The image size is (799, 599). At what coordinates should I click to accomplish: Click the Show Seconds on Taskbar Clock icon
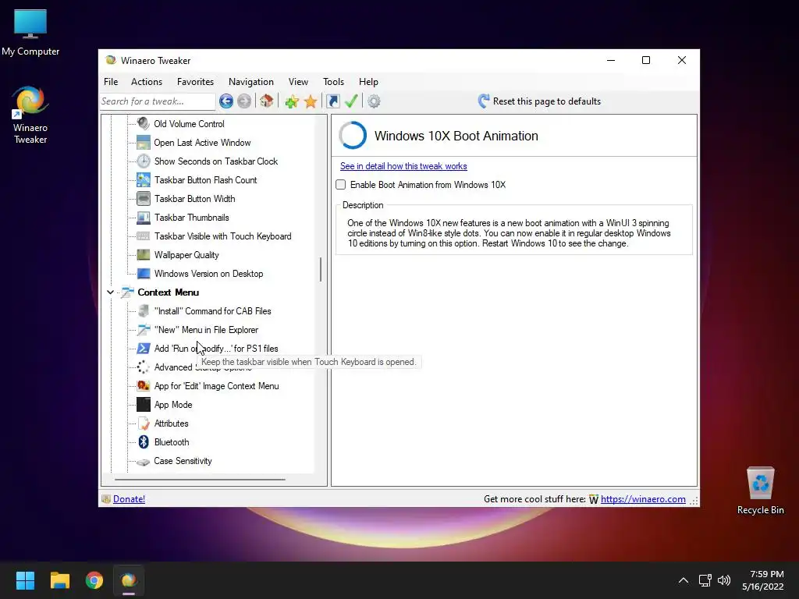click(x=144, y=161)
